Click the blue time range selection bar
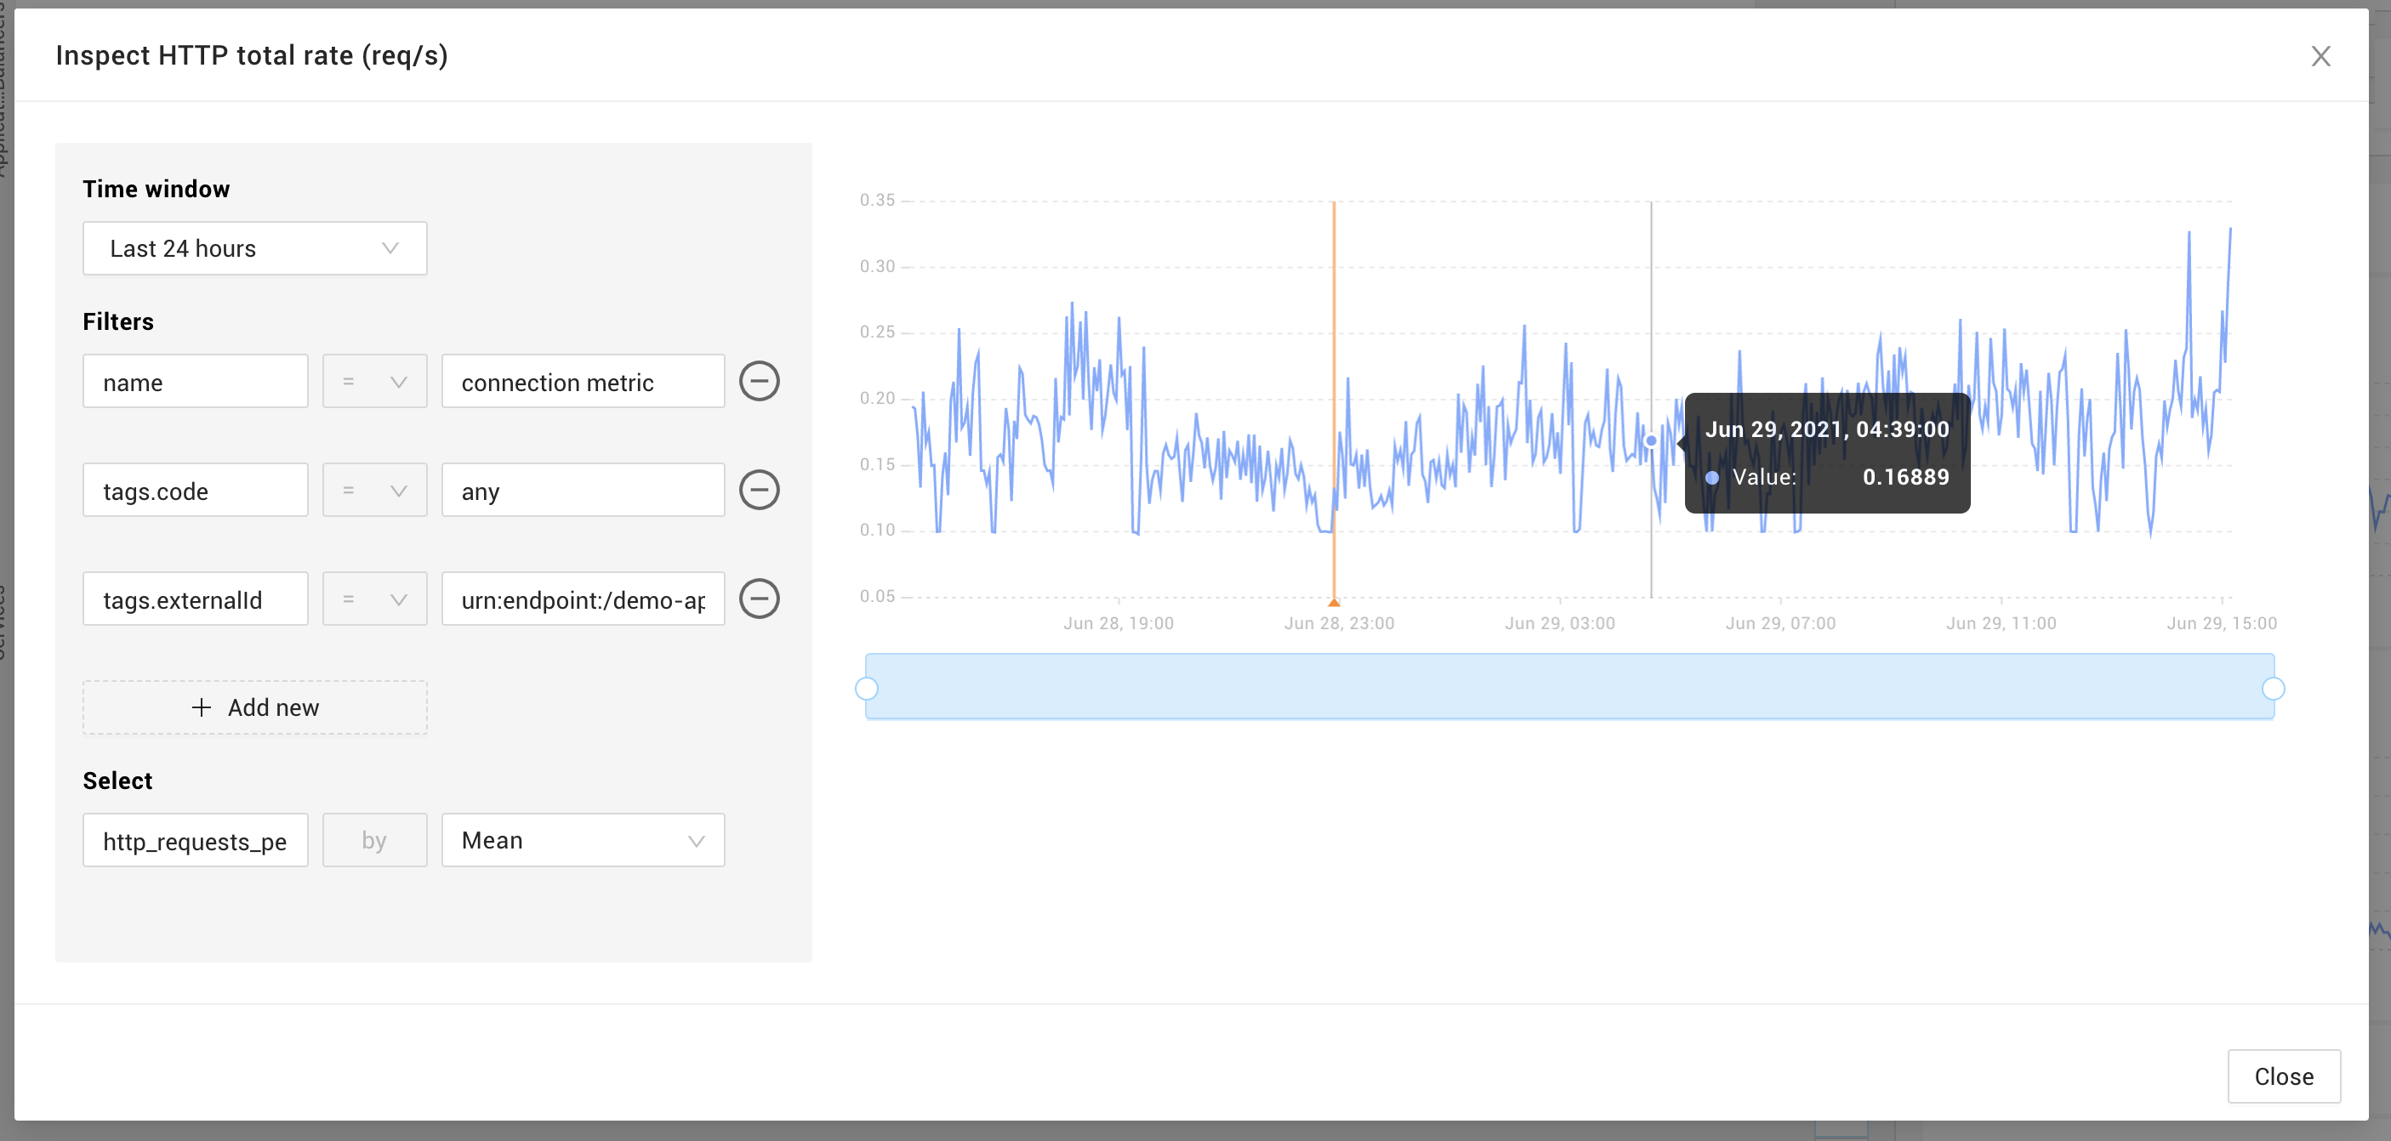The width and height of the screenshot is (2391, 1141). (x=1569, y=686)
